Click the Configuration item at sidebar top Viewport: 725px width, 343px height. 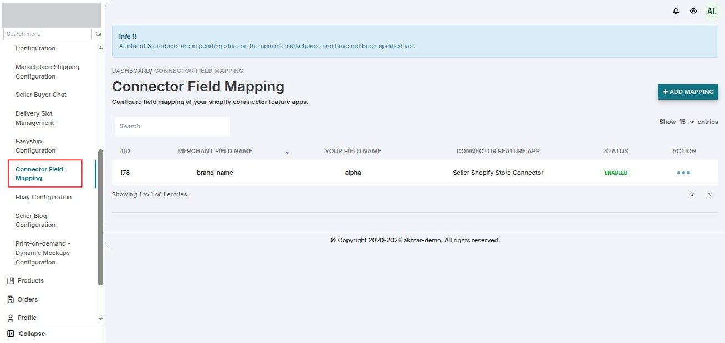(x=35, y=48)
